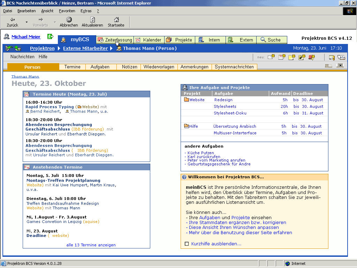Select the Systemnachrichten subtab
357x268 pixels.
[234, 67]
